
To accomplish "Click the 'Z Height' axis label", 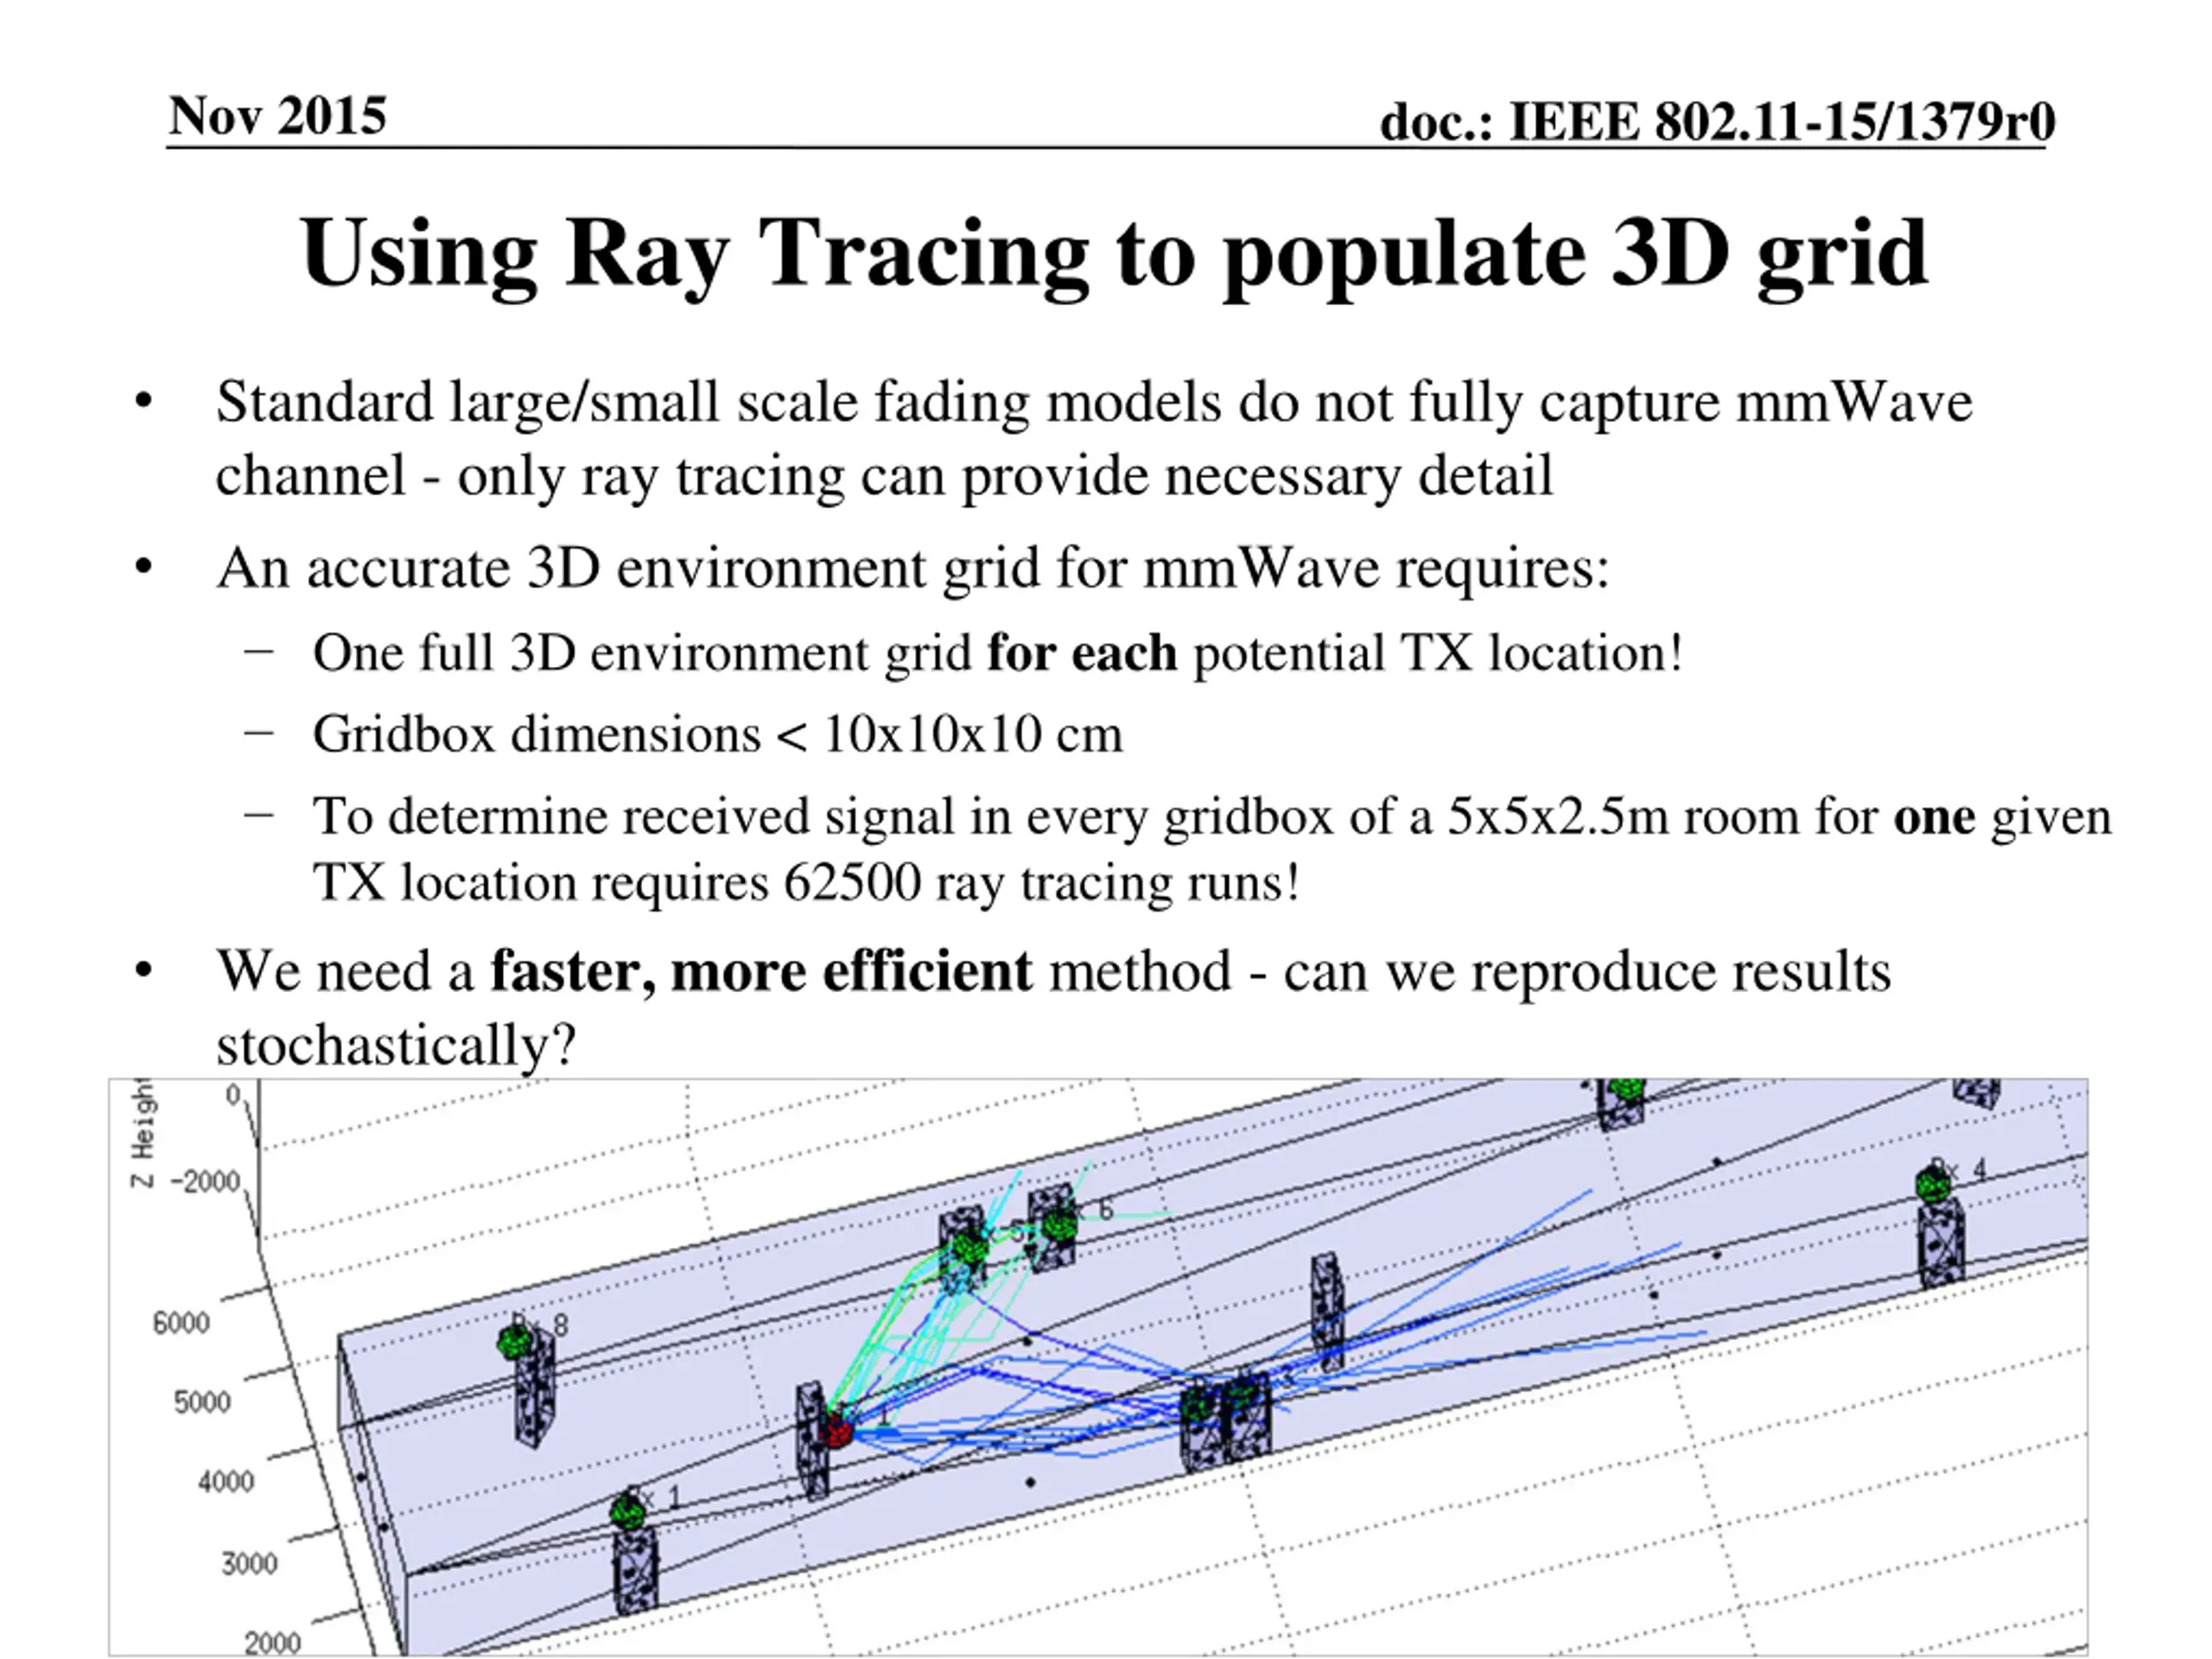I will click(144, 1133).
